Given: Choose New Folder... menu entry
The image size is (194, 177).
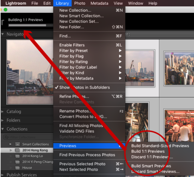Looking at the screenshot, I should [x=89, y=27].
